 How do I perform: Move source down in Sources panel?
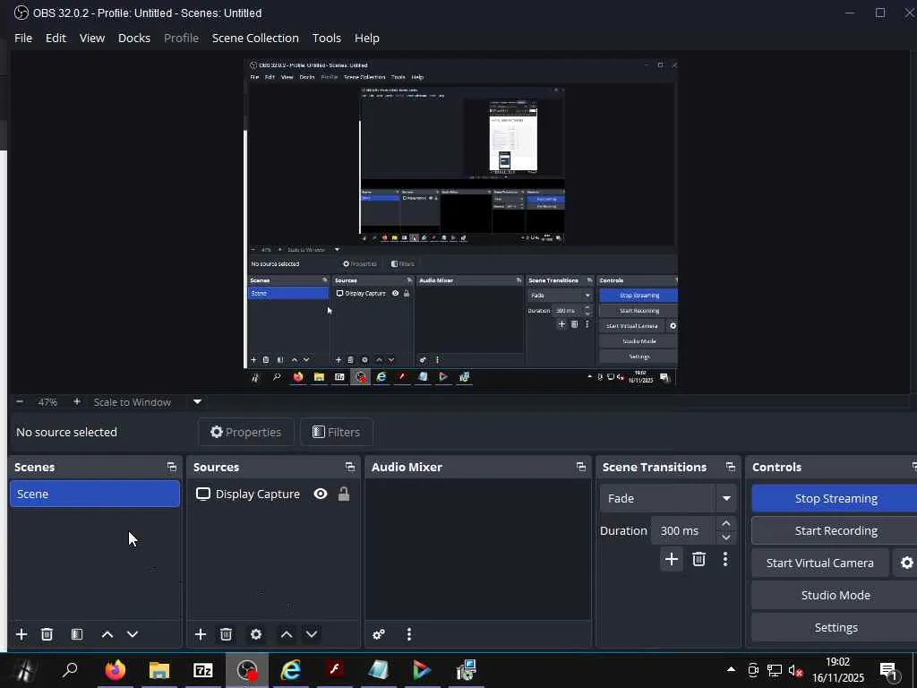pos(312,634)
